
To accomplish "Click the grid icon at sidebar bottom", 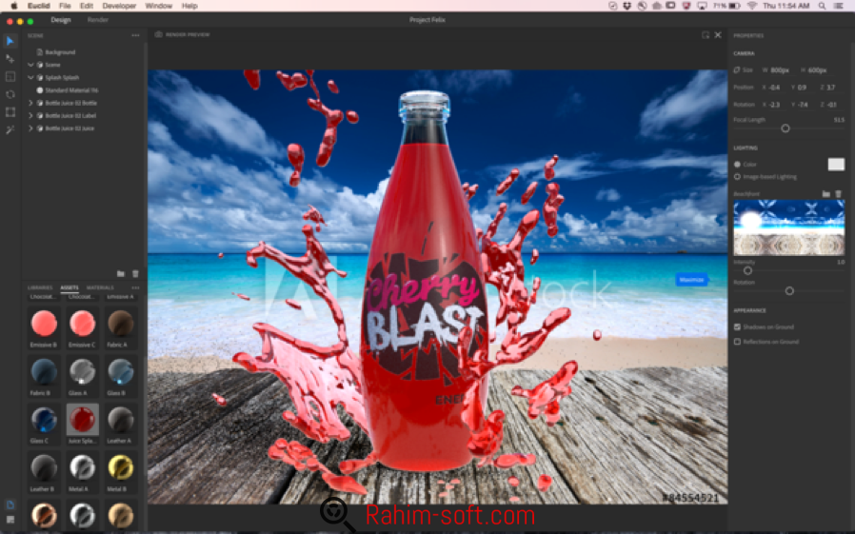I will pos(10,520).
